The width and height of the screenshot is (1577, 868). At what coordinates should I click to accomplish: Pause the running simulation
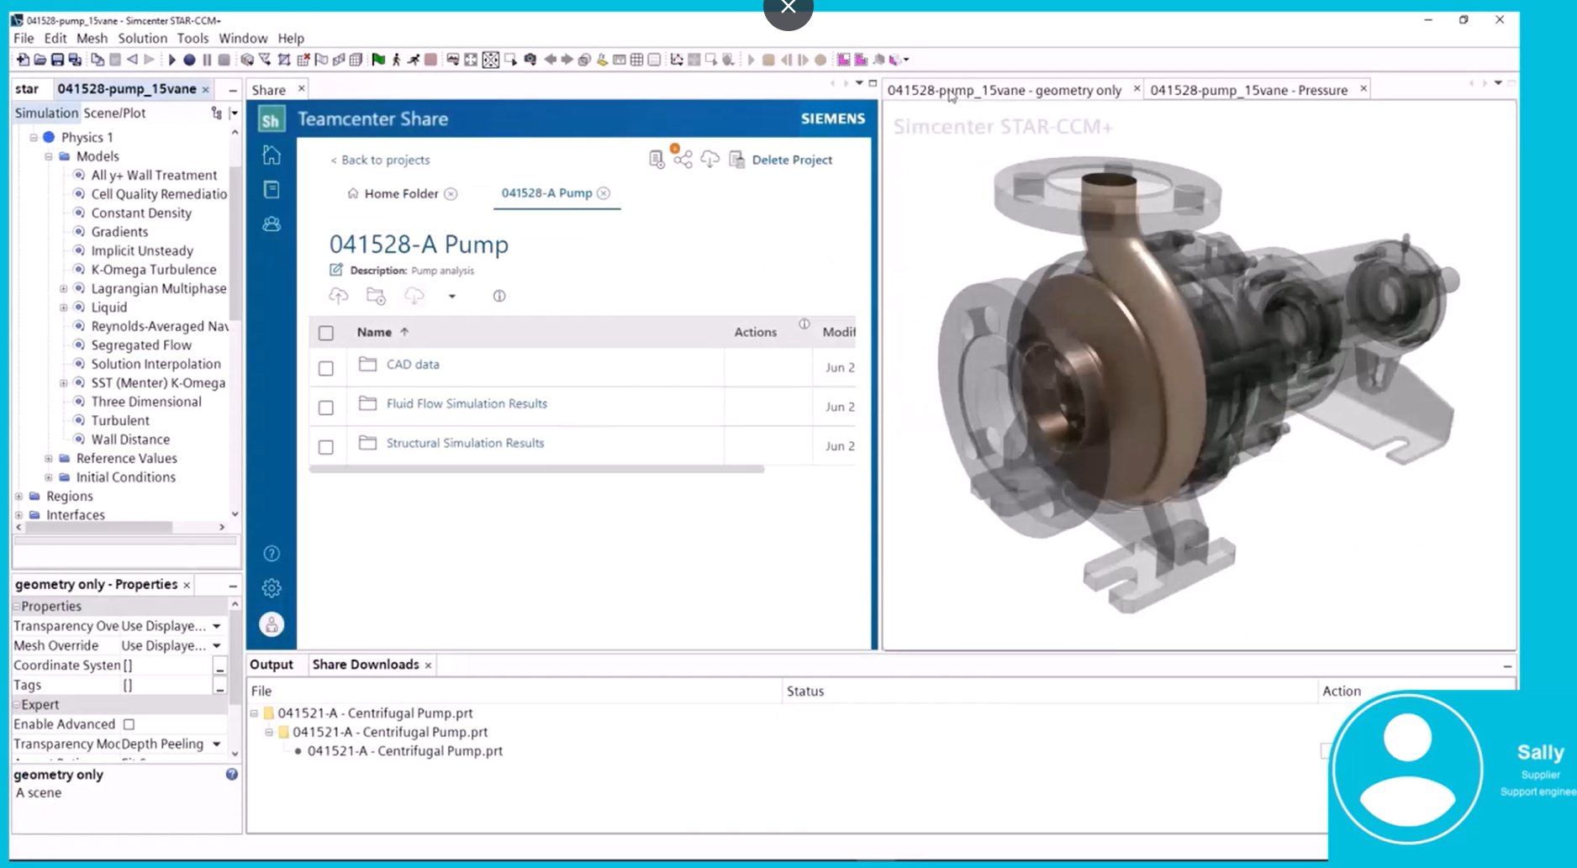(x=206, y=60)
